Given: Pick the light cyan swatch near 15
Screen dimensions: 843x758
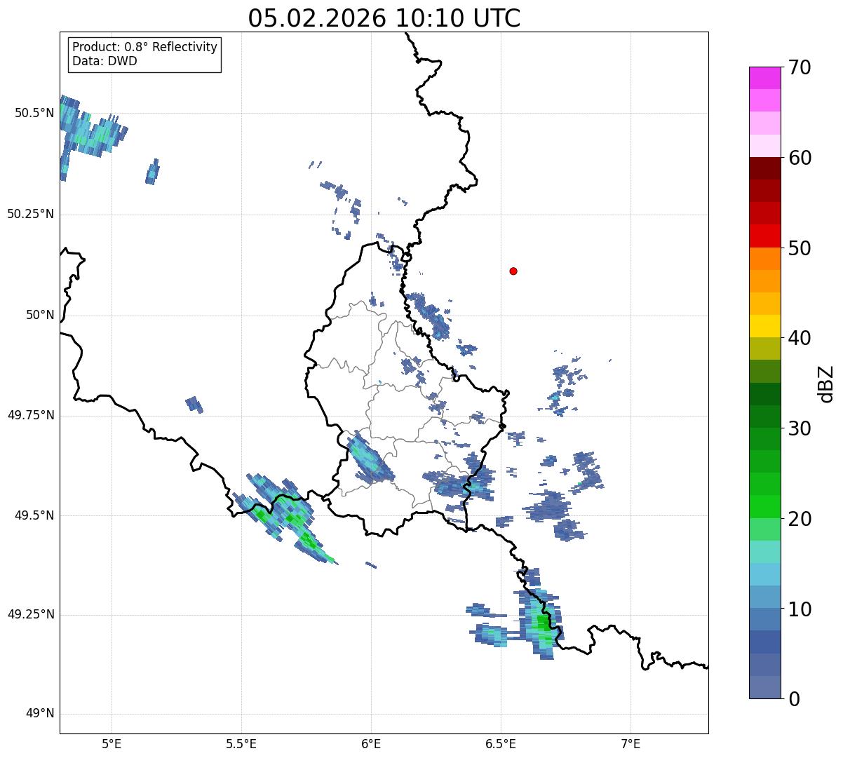Looking at the screenshot, I should pos(764,552).
